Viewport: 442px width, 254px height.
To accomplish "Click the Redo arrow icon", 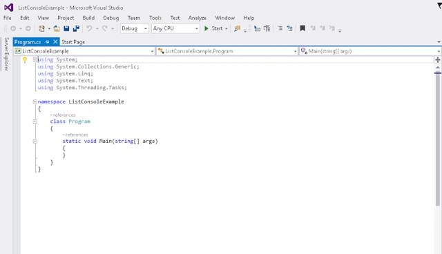I will [105, 28].
